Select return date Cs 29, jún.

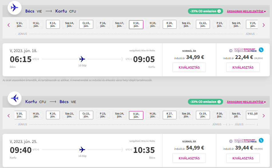203,115
